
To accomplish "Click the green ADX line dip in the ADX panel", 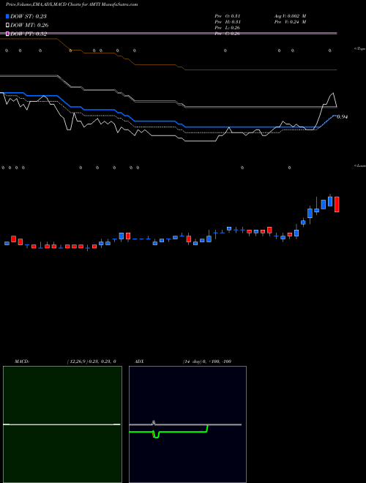I will [x=156, y=435].
